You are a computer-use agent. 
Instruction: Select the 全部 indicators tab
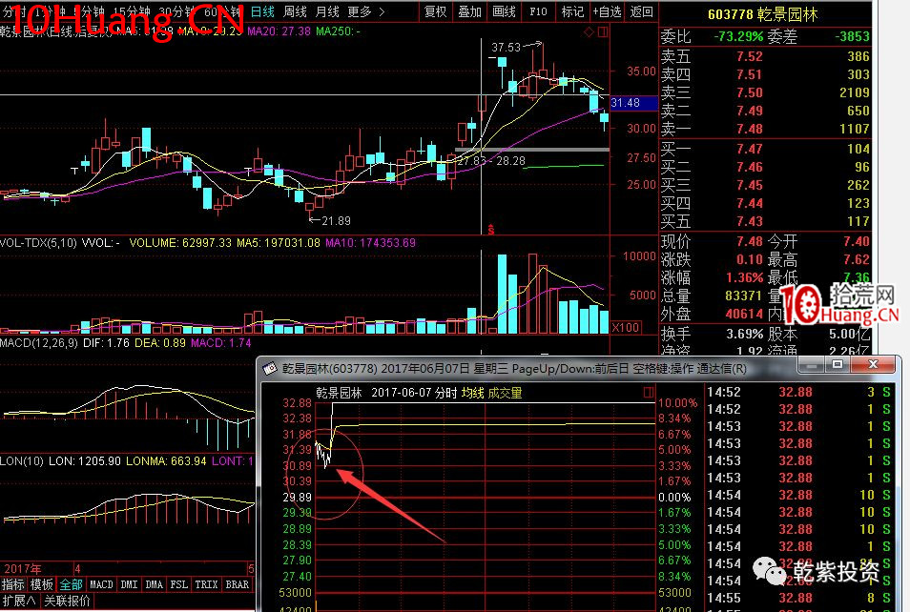point(71,584)
